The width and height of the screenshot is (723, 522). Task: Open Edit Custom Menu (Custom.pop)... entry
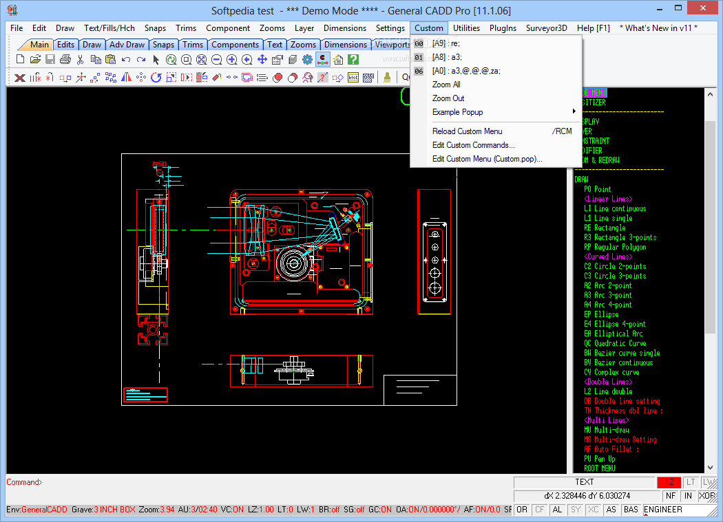[496, 159]
